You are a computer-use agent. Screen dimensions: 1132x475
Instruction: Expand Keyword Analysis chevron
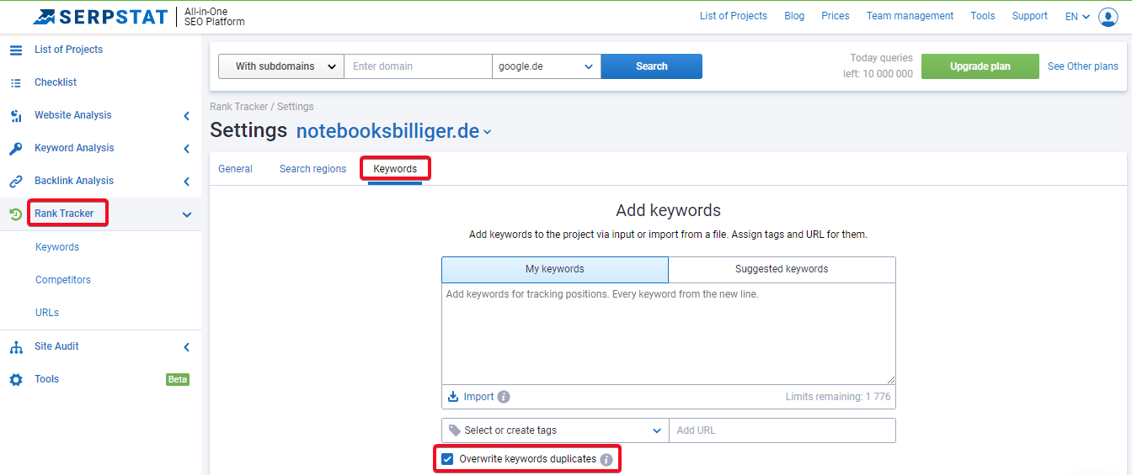pos(187,149)
